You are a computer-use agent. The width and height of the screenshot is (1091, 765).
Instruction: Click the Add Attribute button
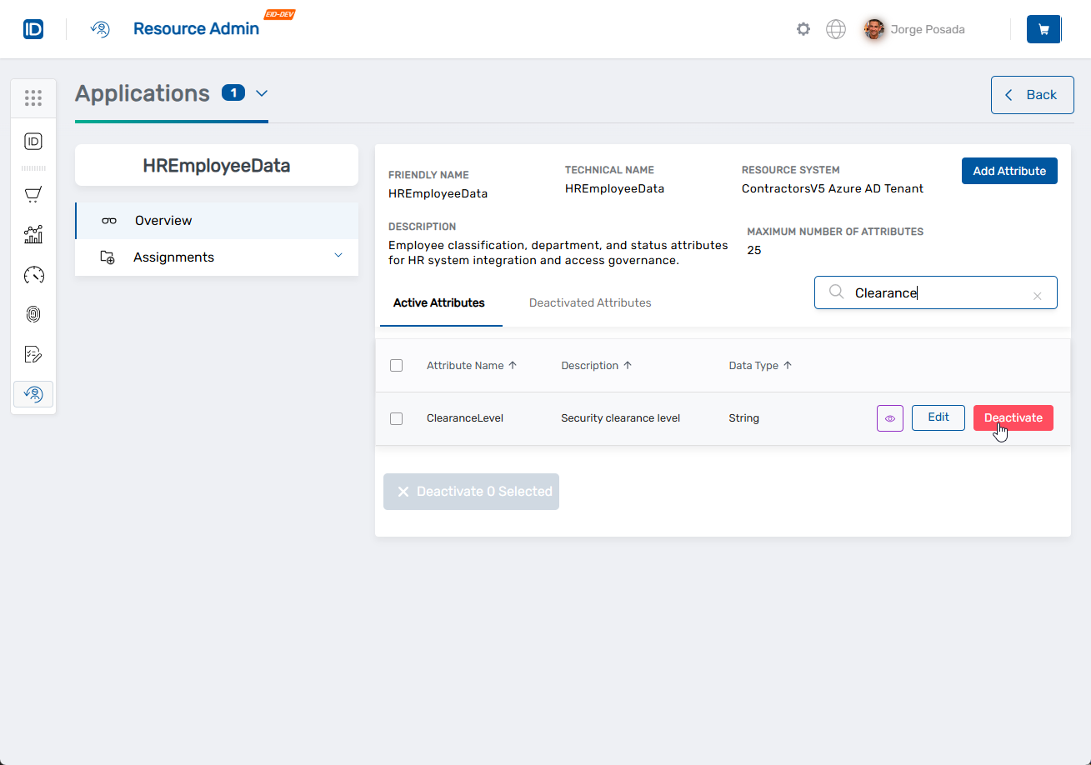coord(1008,171)
